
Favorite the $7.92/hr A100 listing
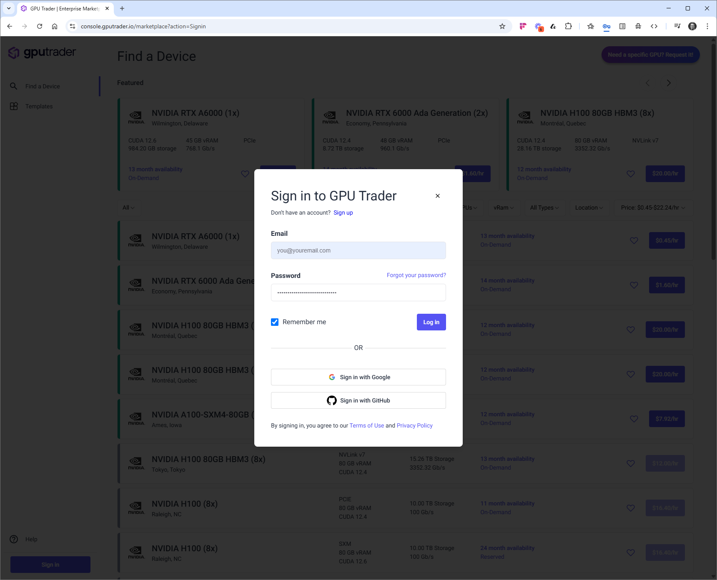(x=634, y=419)
